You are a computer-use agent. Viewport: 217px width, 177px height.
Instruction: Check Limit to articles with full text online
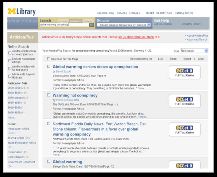point(10,68)
